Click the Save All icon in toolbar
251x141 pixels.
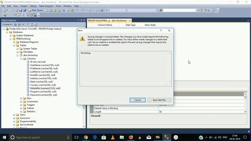pyautogui.click(x=24, y=11)
